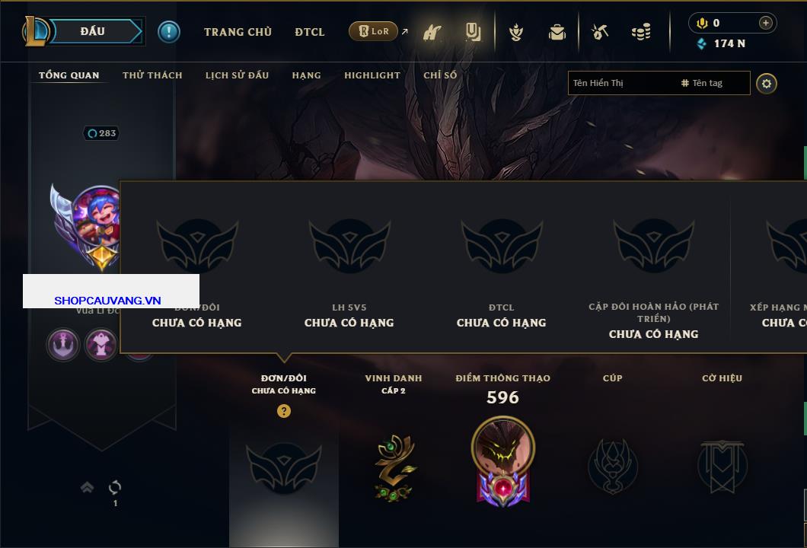Open the Profile icon in the top bar
Screen dimensions: 807x548
pyautogui.click(x=432, y=32)
